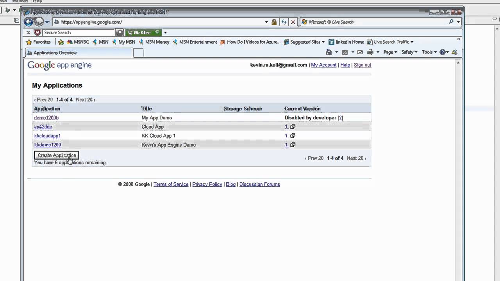Click the security lock icon near address bar
The image size is (500, 281).
(274, 22)
